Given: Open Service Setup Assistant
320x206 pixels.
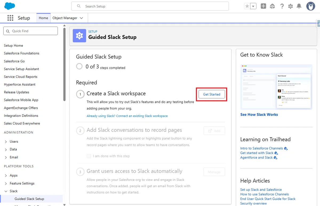Looking at the screenshot, I should pyautogui.click(x=21, y=69).
